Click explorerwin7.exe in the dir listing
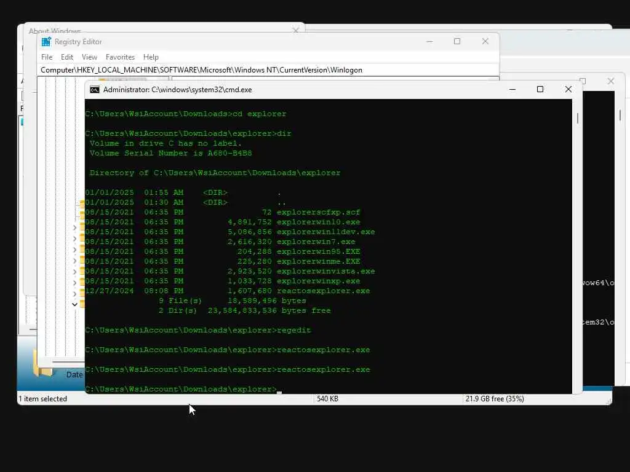Image resolution: width=630 pixels, height=472 pixels. (316, 242)
